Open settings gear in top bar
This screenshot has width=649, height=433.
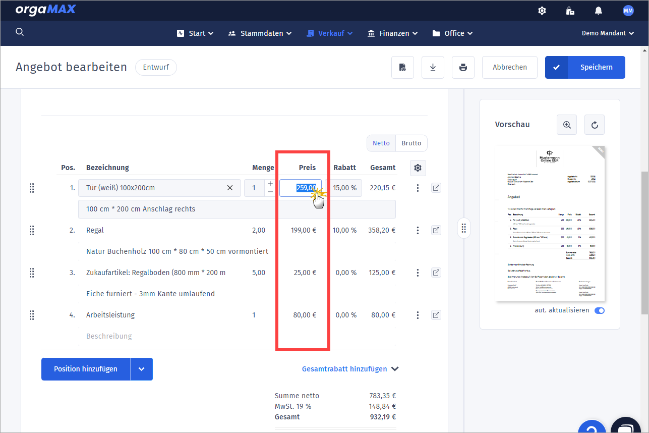coord(542,11)
